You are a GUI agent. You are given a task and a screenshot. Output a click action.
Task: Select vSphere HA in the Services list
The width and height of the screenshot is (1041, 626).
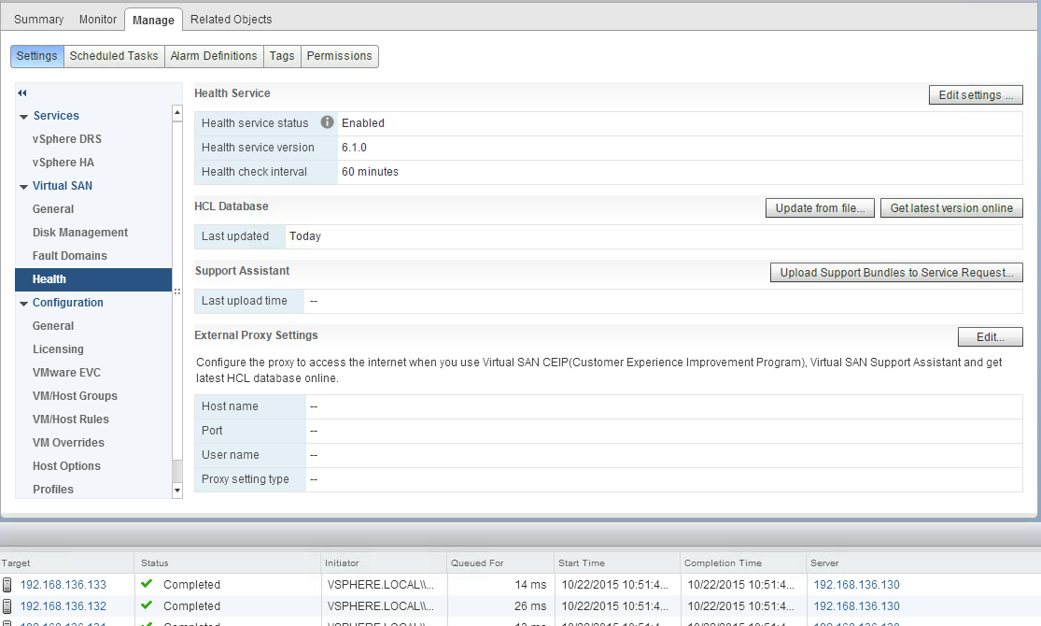coord(63,163)
